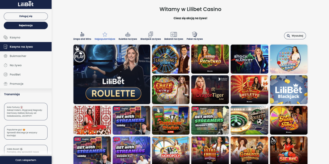Open the PoolBet sidebar menu item

click(x=26, y=74)
